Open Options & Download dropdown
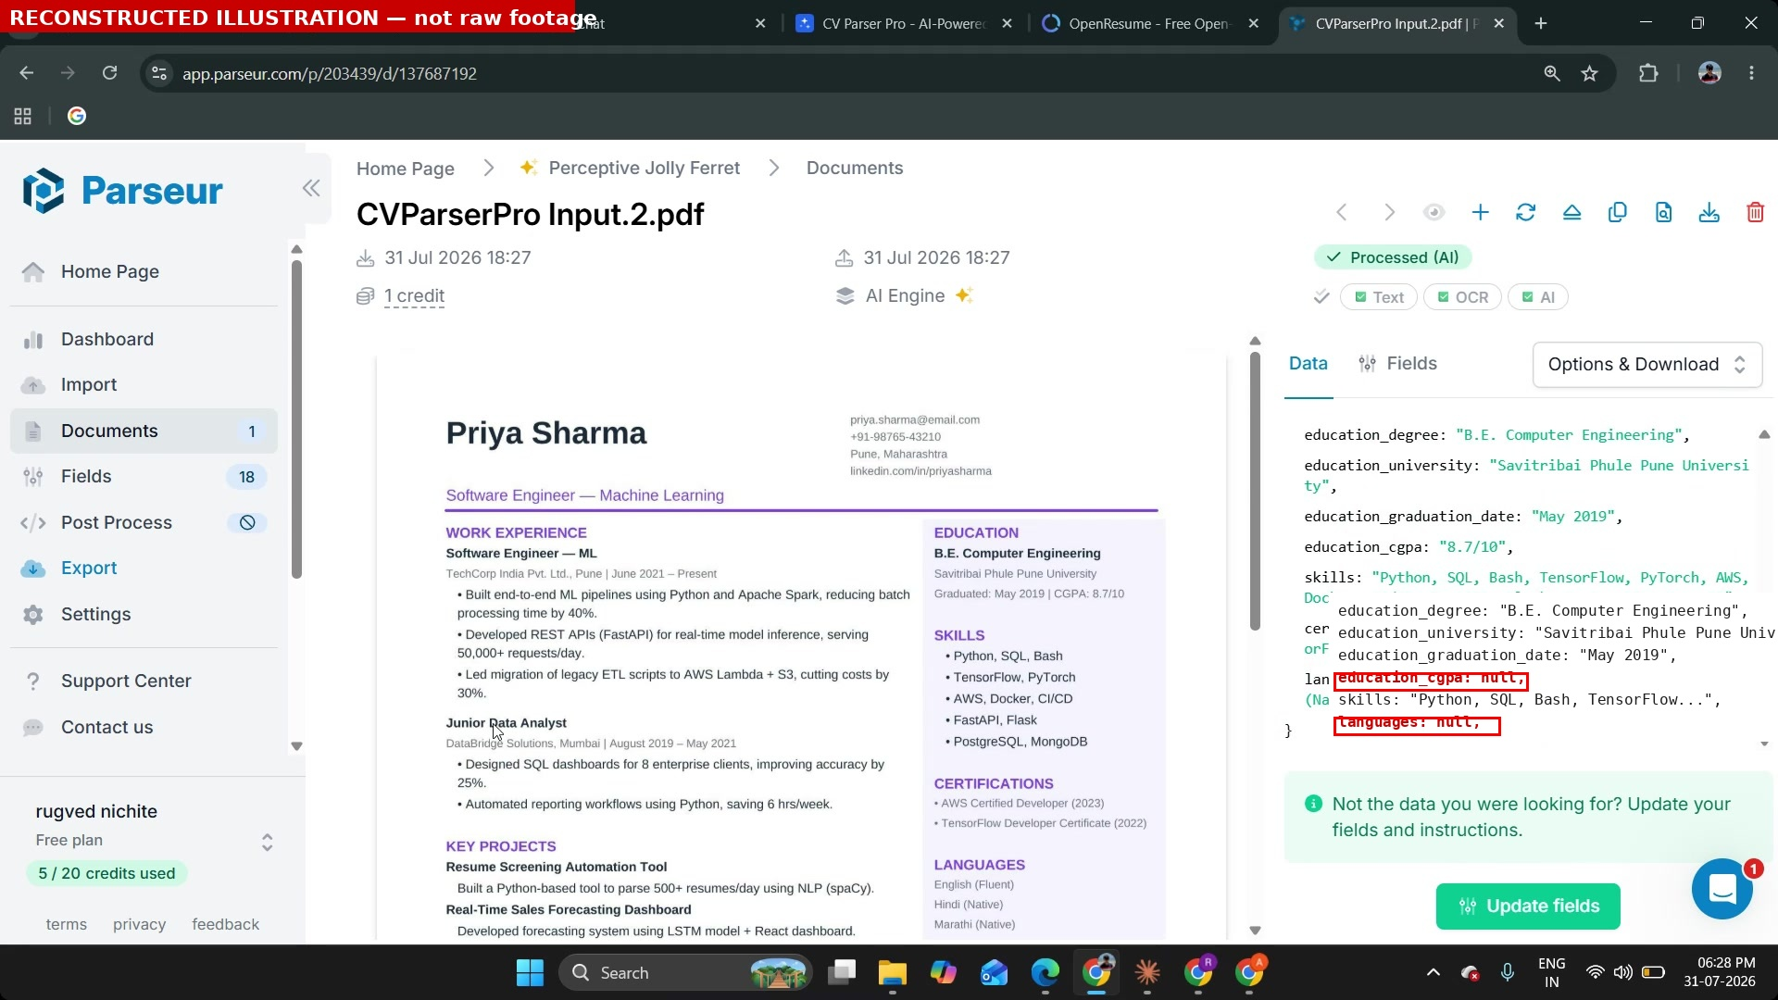This screenshot has height=1000, width=1778. pyautogui.click(x=1647, y=365)
